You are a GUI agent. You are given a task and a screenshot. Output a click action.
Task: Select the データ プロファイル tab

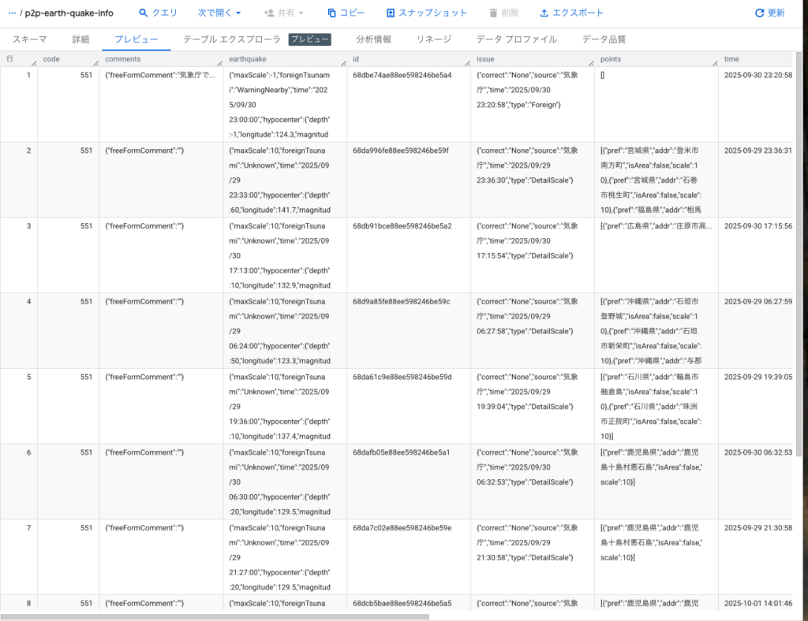click(516, 39)
